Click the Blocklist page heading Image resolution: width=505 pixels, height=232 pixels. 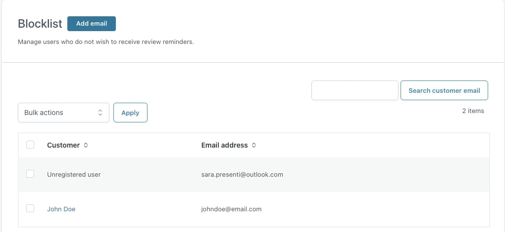40,24
